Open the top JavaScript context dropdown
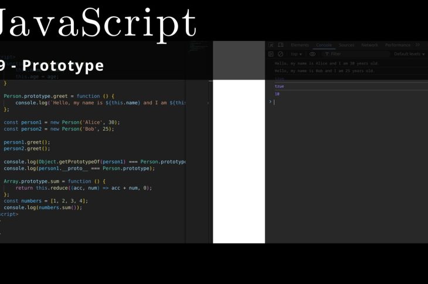428x284 pixels. [296, 54]
